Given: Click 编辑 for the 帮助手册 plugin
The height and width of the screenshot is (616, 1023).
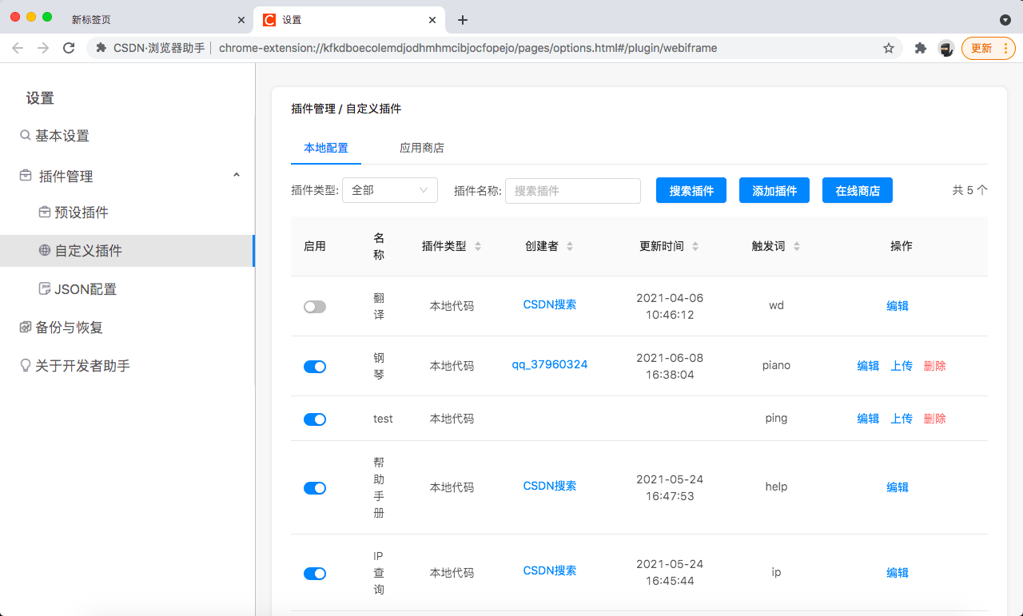Looking at the screenshot, I should [x=898, y=487].
